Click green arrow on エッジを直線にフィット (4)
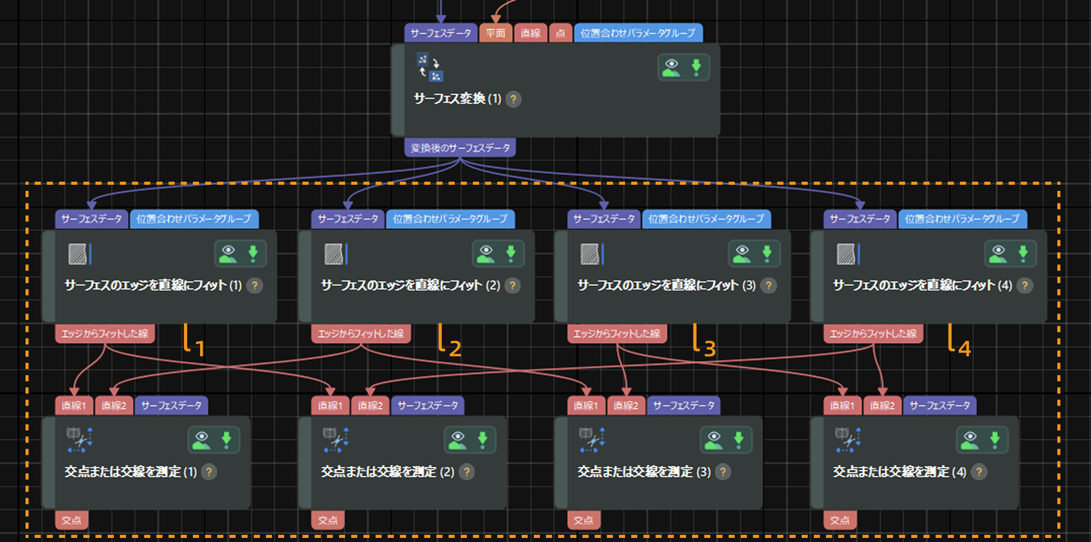Screen dimensions: 1091x542 [x=1023, y=254]
